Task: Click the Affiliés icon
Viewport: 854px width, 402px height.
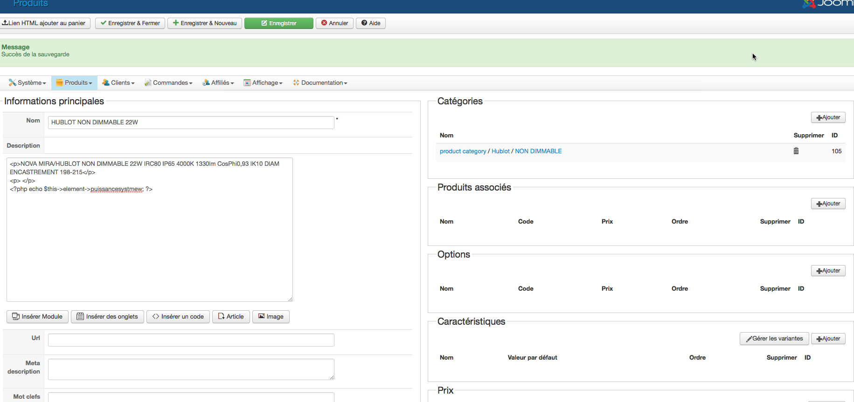Action: [x=206, y=82]
